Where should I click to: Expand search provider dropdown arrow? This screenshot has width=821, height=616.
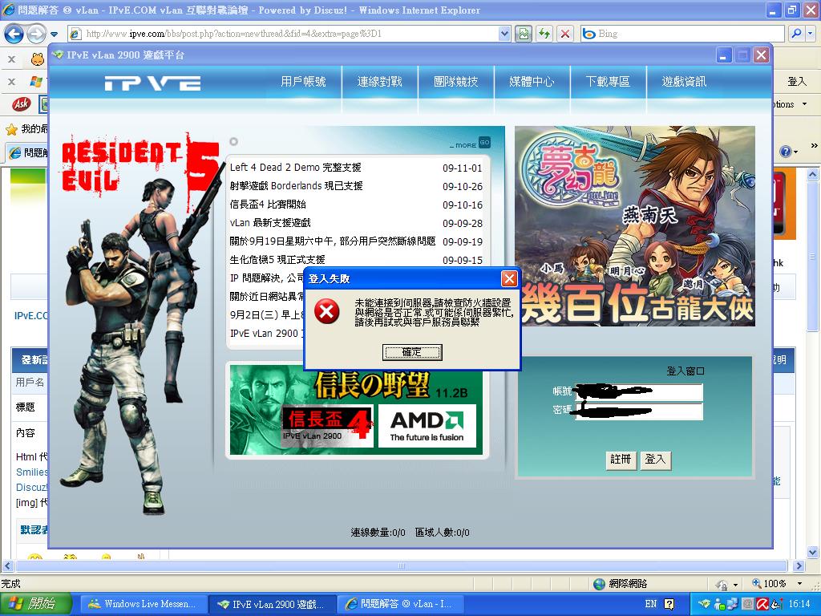pos(811,34)
